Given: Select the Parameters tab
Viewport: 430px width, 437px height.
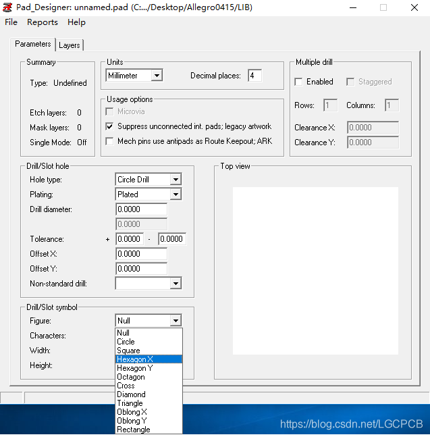Looking at the screenshot, I should (x=33, y=44).
